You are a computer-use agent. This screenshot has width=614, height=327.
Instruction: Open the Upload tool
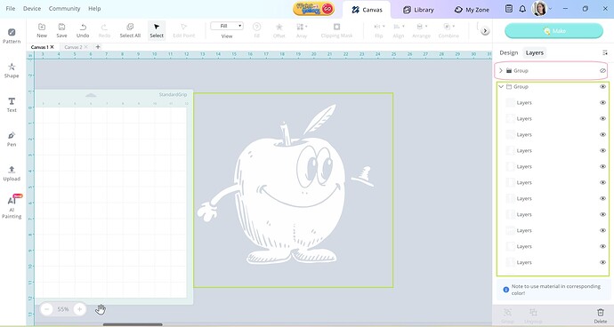coord(12,173)
